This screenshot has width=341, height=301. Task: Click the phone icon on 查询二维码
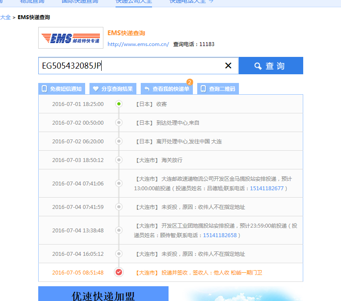tap(203, 89)
